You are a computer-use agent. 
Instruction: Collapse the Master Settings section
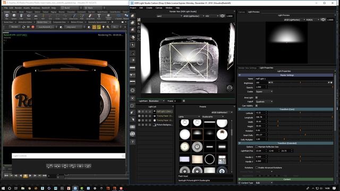click(240, 75)
